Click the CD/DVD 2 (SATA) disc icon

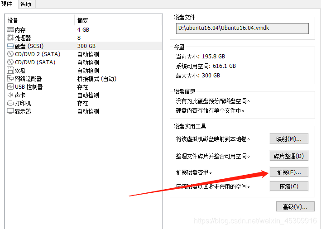click(10, 54)
